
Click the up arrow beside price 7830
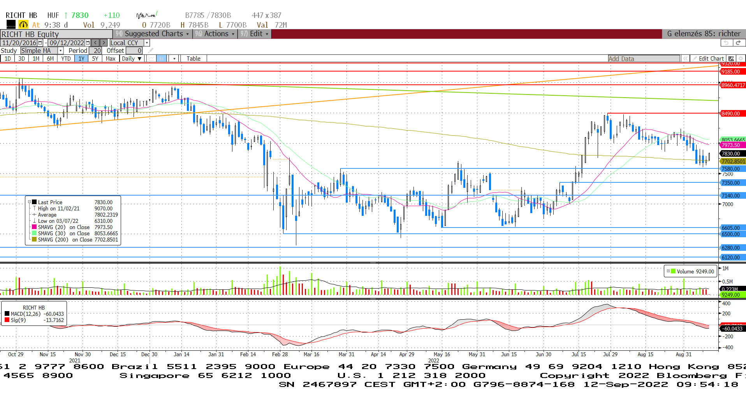point(66,15)
